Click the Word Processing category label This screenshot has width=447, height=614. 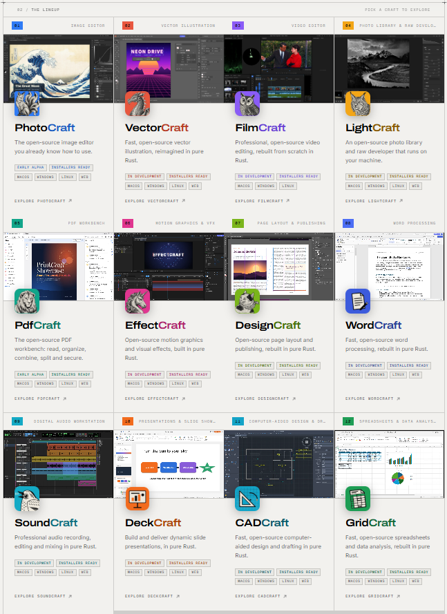pos(415,223)
